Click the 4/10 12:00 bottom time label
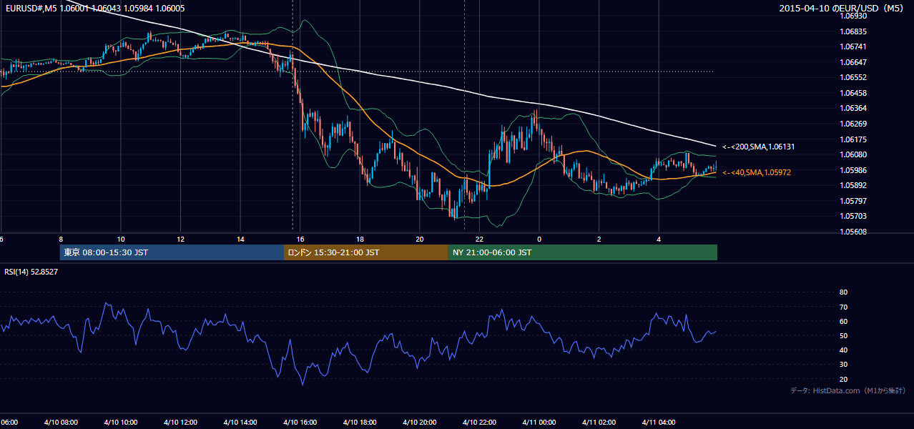The height and width of the screenshot is (429, 914). (x=180, y=422)
